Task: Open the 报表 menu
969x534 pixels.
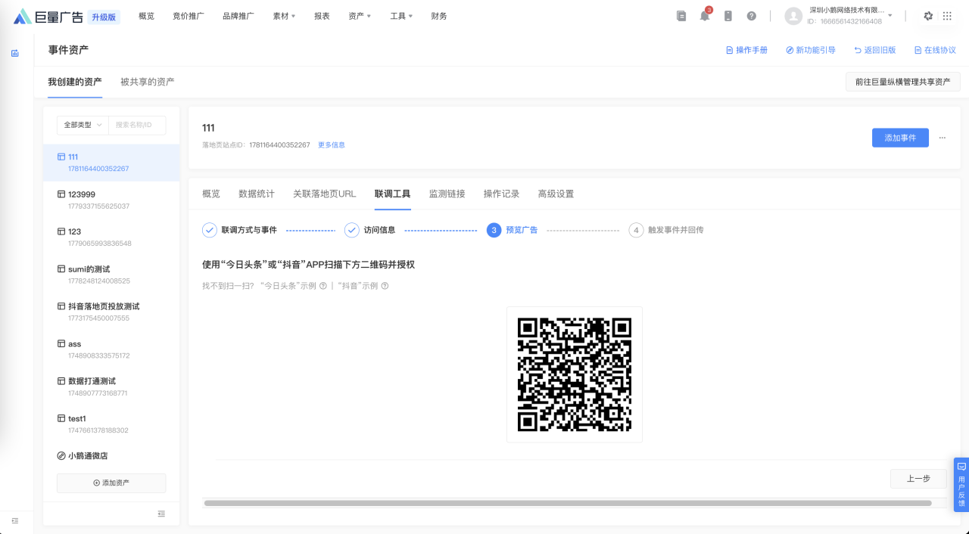Action: pyautogui.click(x=322, y=16)
